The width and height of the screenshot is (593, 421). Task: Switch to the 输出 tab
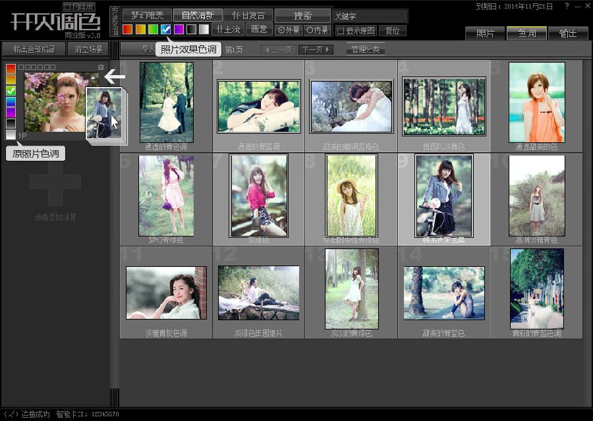tap(567, 33)
